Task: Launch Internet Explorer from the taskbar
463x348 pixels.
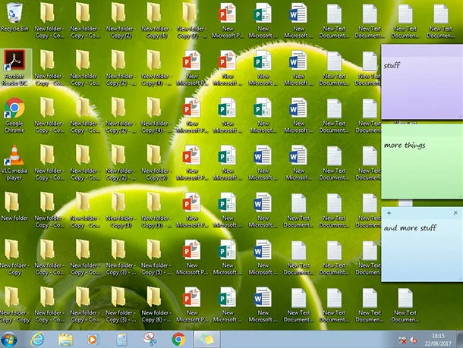Action: (38, 339)
